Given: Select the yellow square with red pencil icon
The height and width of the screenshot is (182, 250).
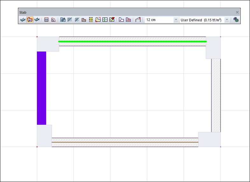Looking at the screenshot, I should pos(112,20).
